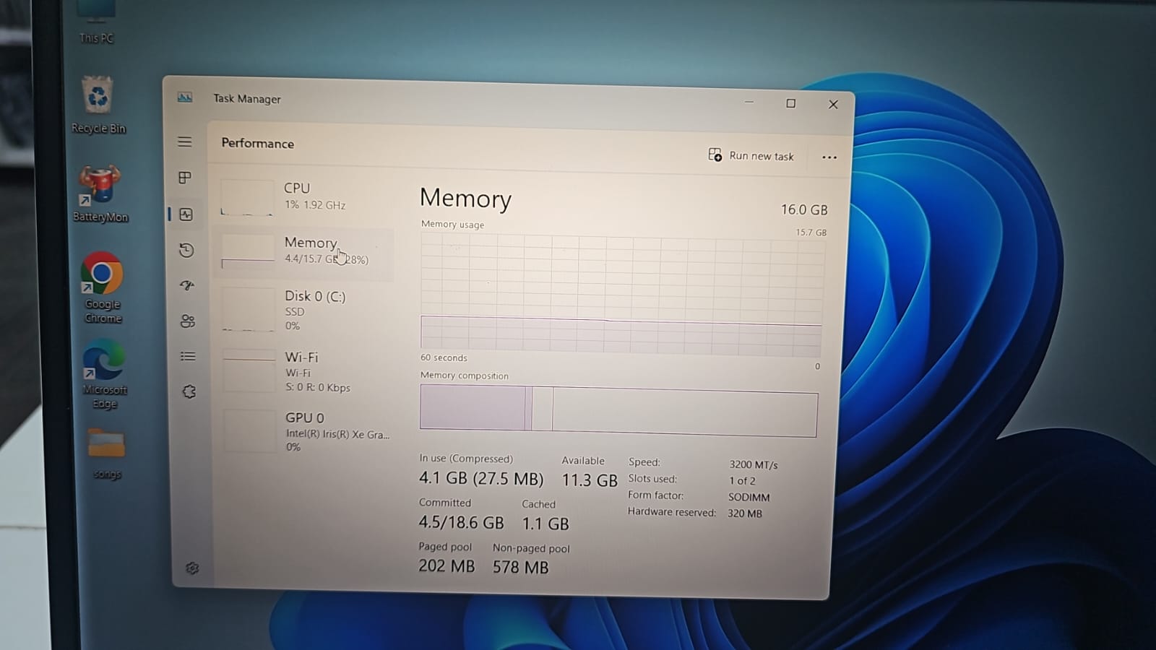Open the Services page puzzle icon

[189, 391]
